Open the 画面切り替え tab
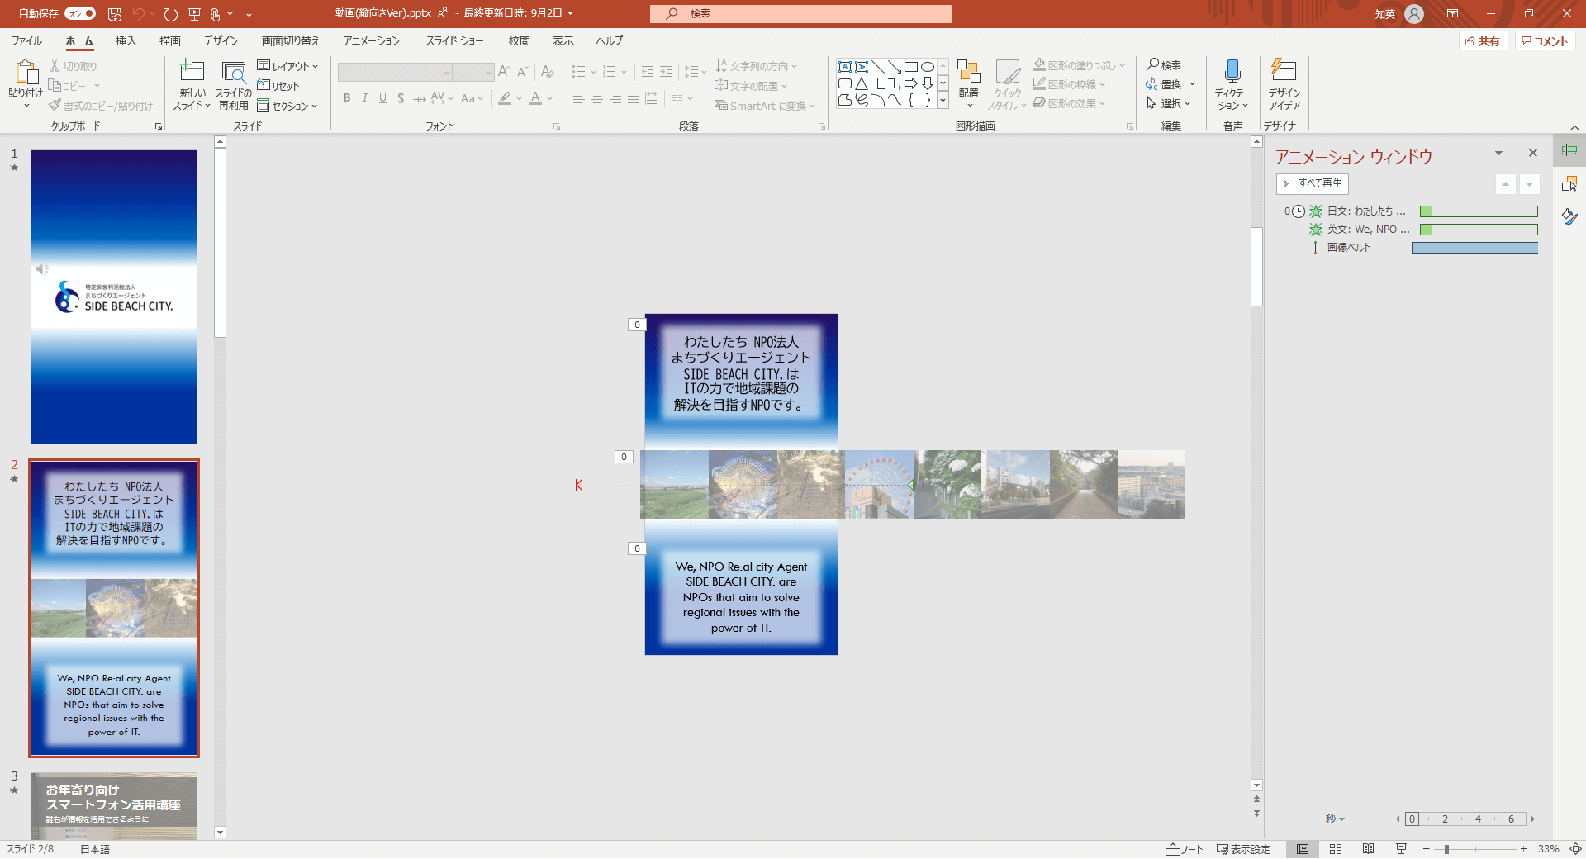This screenshot has height=859, width=1586. click(x=291, y=40)
